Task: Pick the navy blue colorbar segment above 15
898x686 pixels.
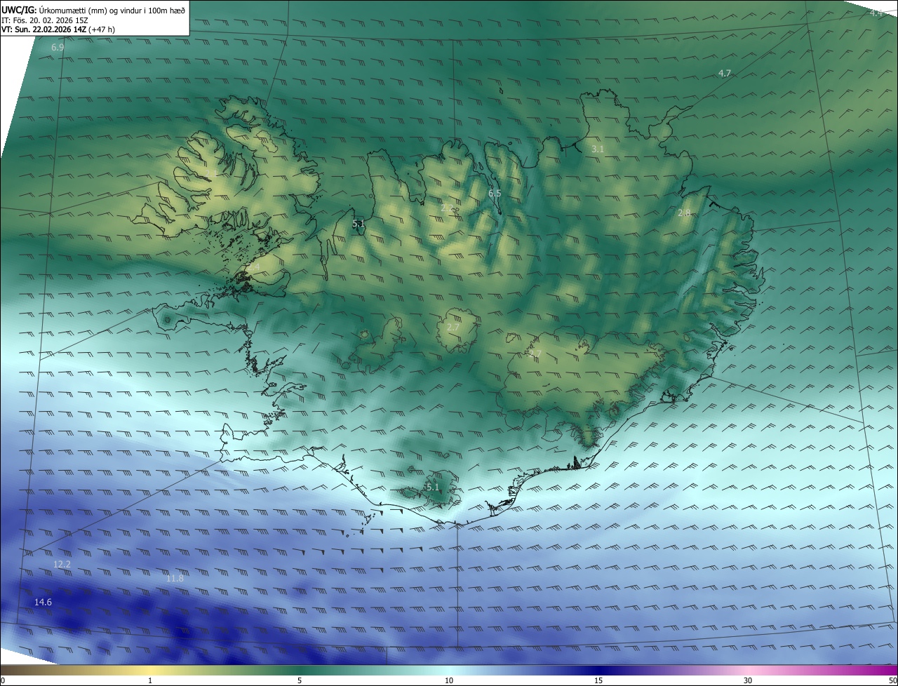Action: (x=598, y=670)
